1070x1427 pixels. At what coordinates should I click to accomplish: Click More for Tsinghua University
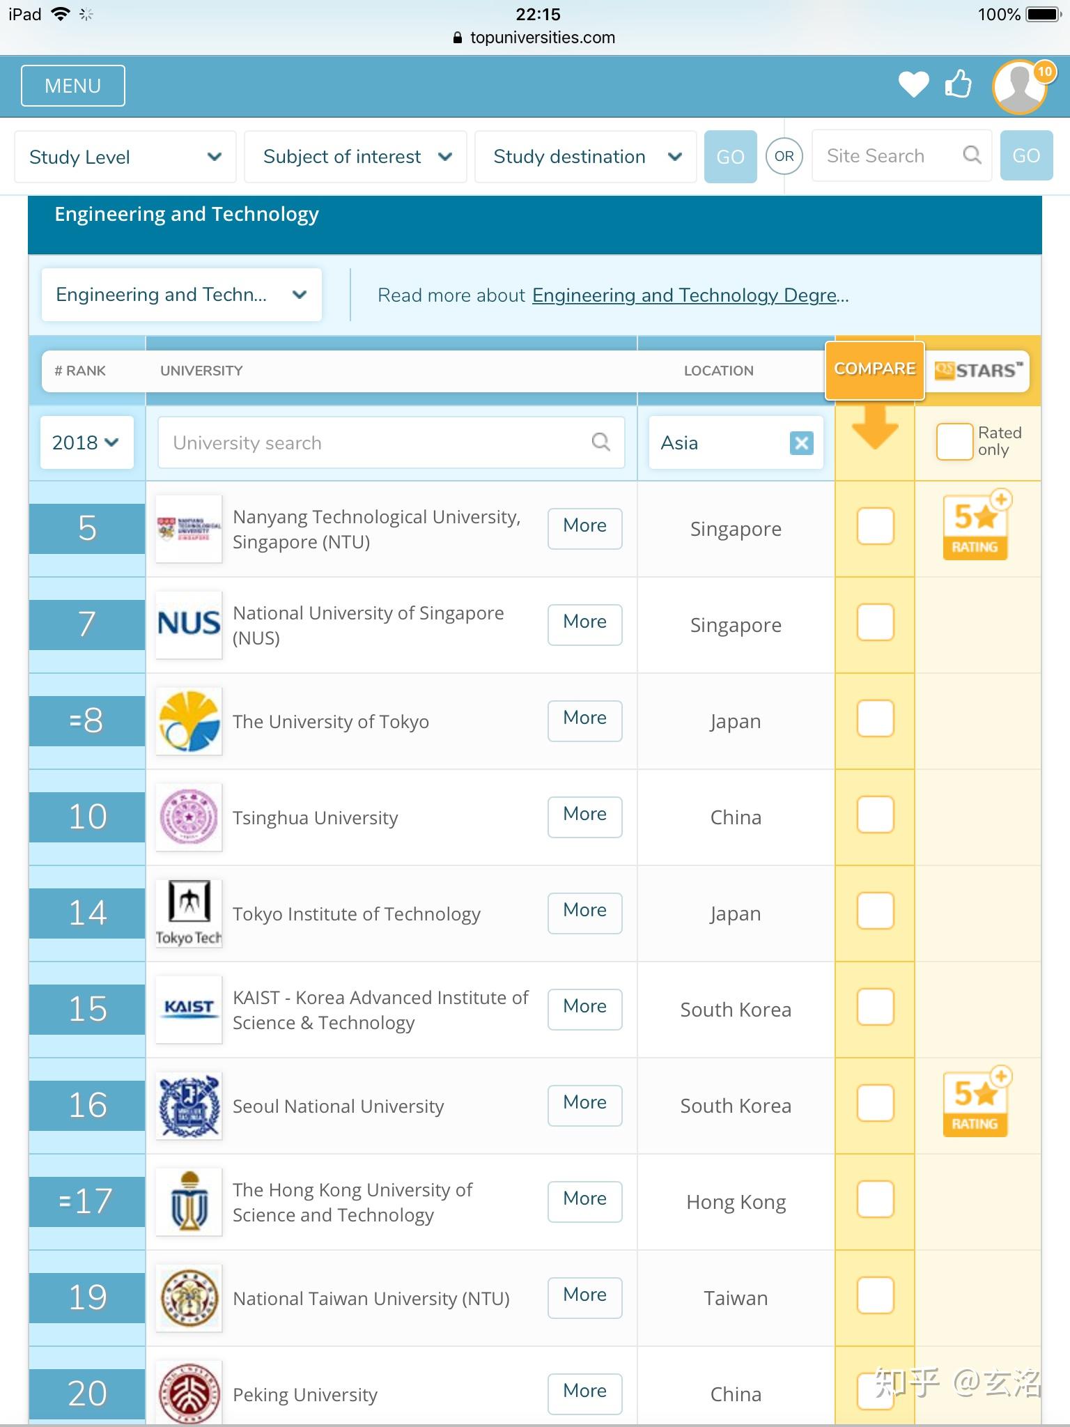(584, 817)
